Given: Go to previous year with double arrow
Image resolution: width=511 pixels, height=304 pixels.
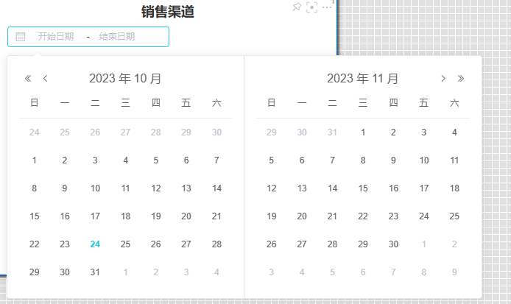Looking at the screenshot, I should pos(28,78).
